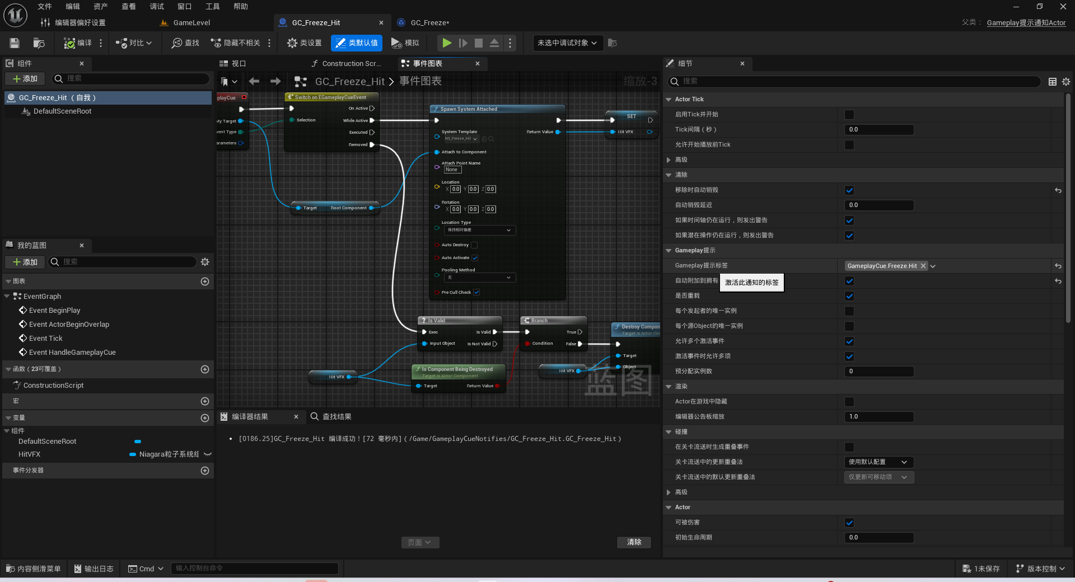The width and height of the screenshot is (1075, 582).
Task: Switch to 查找结果 tab
Action: pos(331,417)
